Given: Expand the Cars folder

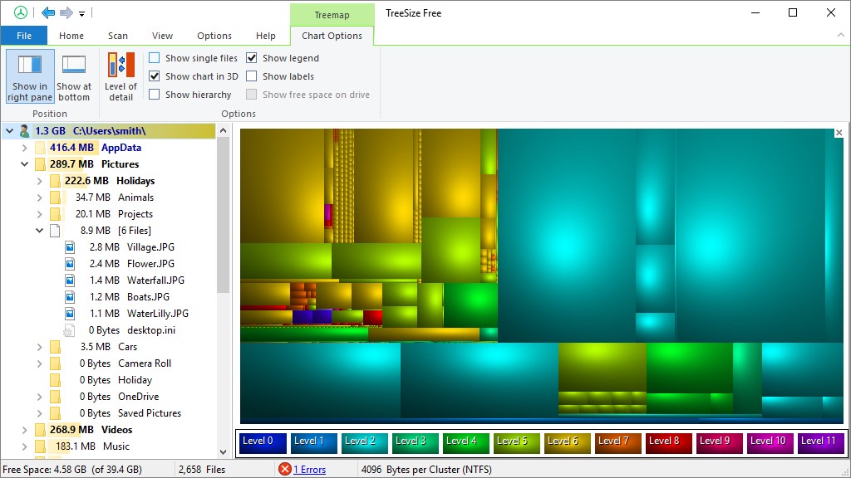Looking at the screenshot, I should click(39, 347).
